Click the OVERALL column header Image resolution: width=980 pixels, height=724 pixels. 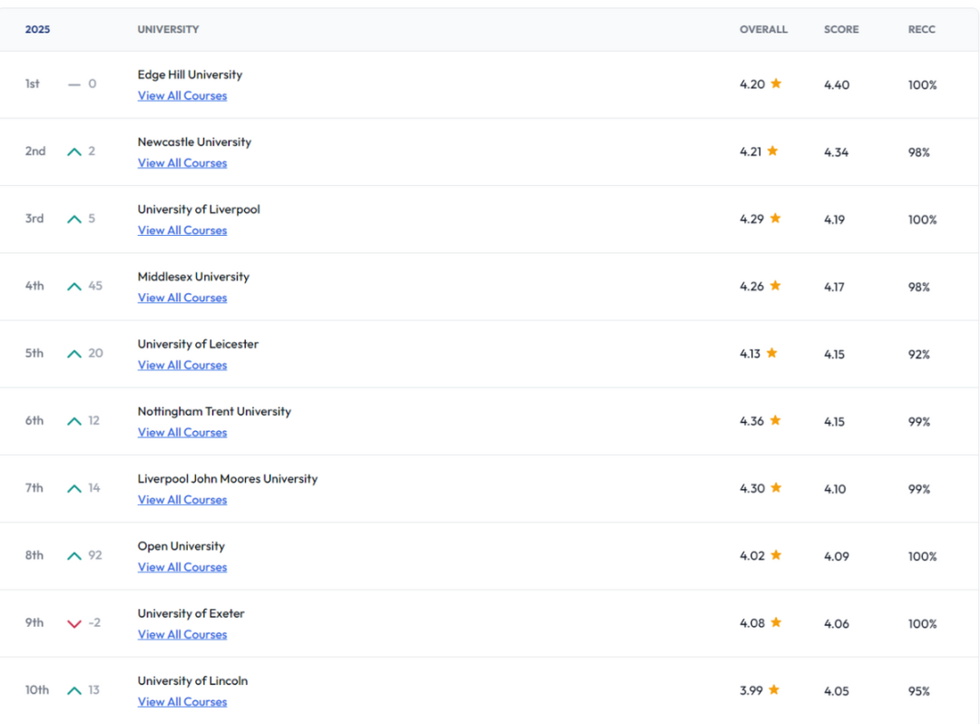[x=763, y=29]
